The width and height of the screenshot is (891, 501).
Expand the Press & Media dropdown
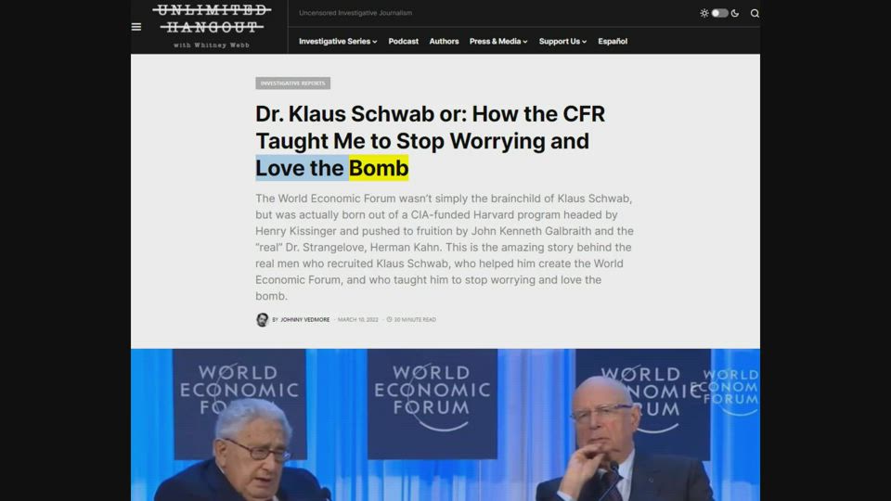coord(498,42)
